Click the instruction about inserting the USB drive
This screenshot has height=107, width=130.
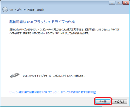[x=54, y=76]
